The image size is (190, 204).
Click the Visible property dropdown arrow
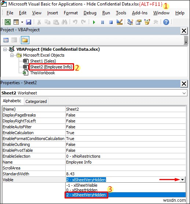(x=182, y=180)
